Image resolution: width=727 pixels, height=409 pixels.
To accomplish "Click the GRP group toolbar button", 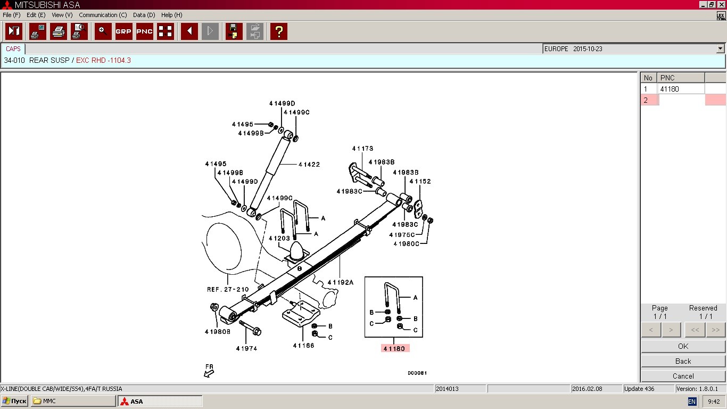I will (123, 31).
